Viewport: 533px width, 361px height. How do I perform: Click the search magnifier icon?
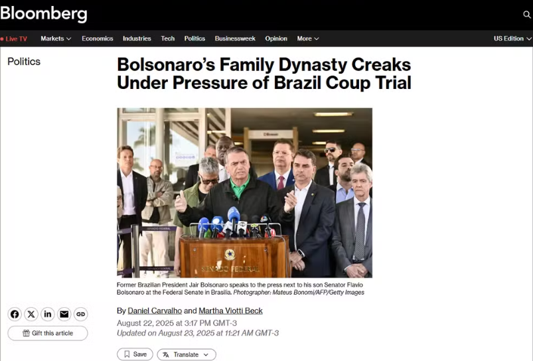tap(526, 15)
